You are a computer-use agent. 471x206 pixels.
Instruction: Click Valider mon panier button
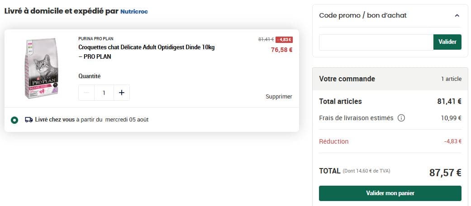coord(390,193)
